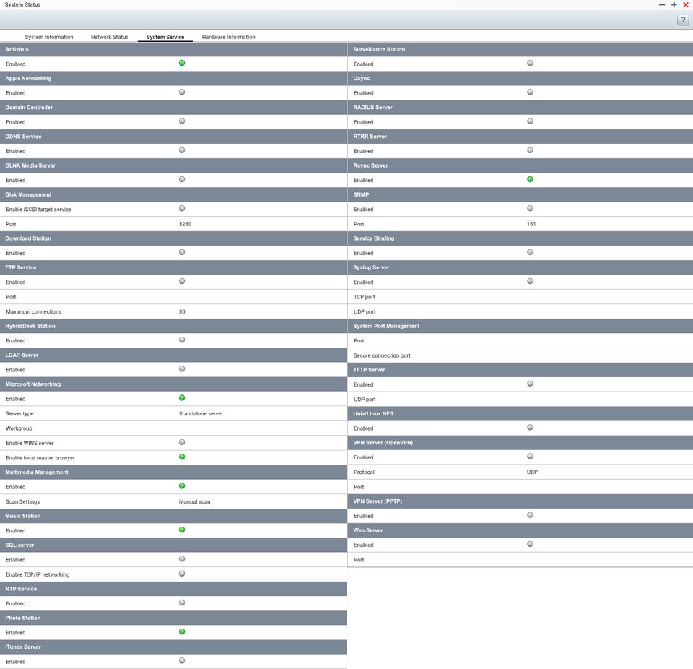Open the Network Status tab
This screenshot has width=693, height=669.
[x=110, y=37]
